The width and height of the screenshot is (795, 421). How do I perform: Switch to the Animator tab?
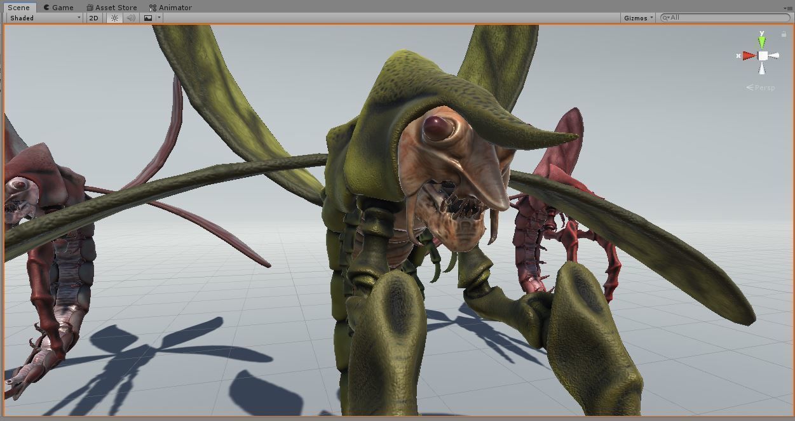pos(170,8)
